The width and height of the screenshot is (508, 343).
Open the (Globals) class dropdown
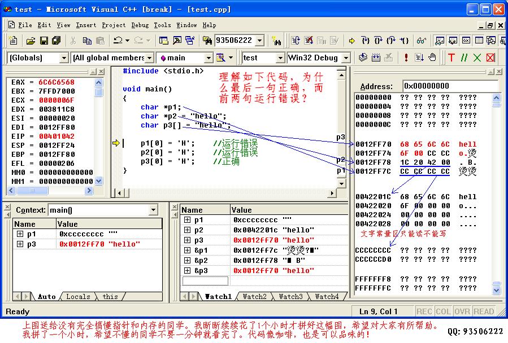pyautogui.click(x=64, y=58)
